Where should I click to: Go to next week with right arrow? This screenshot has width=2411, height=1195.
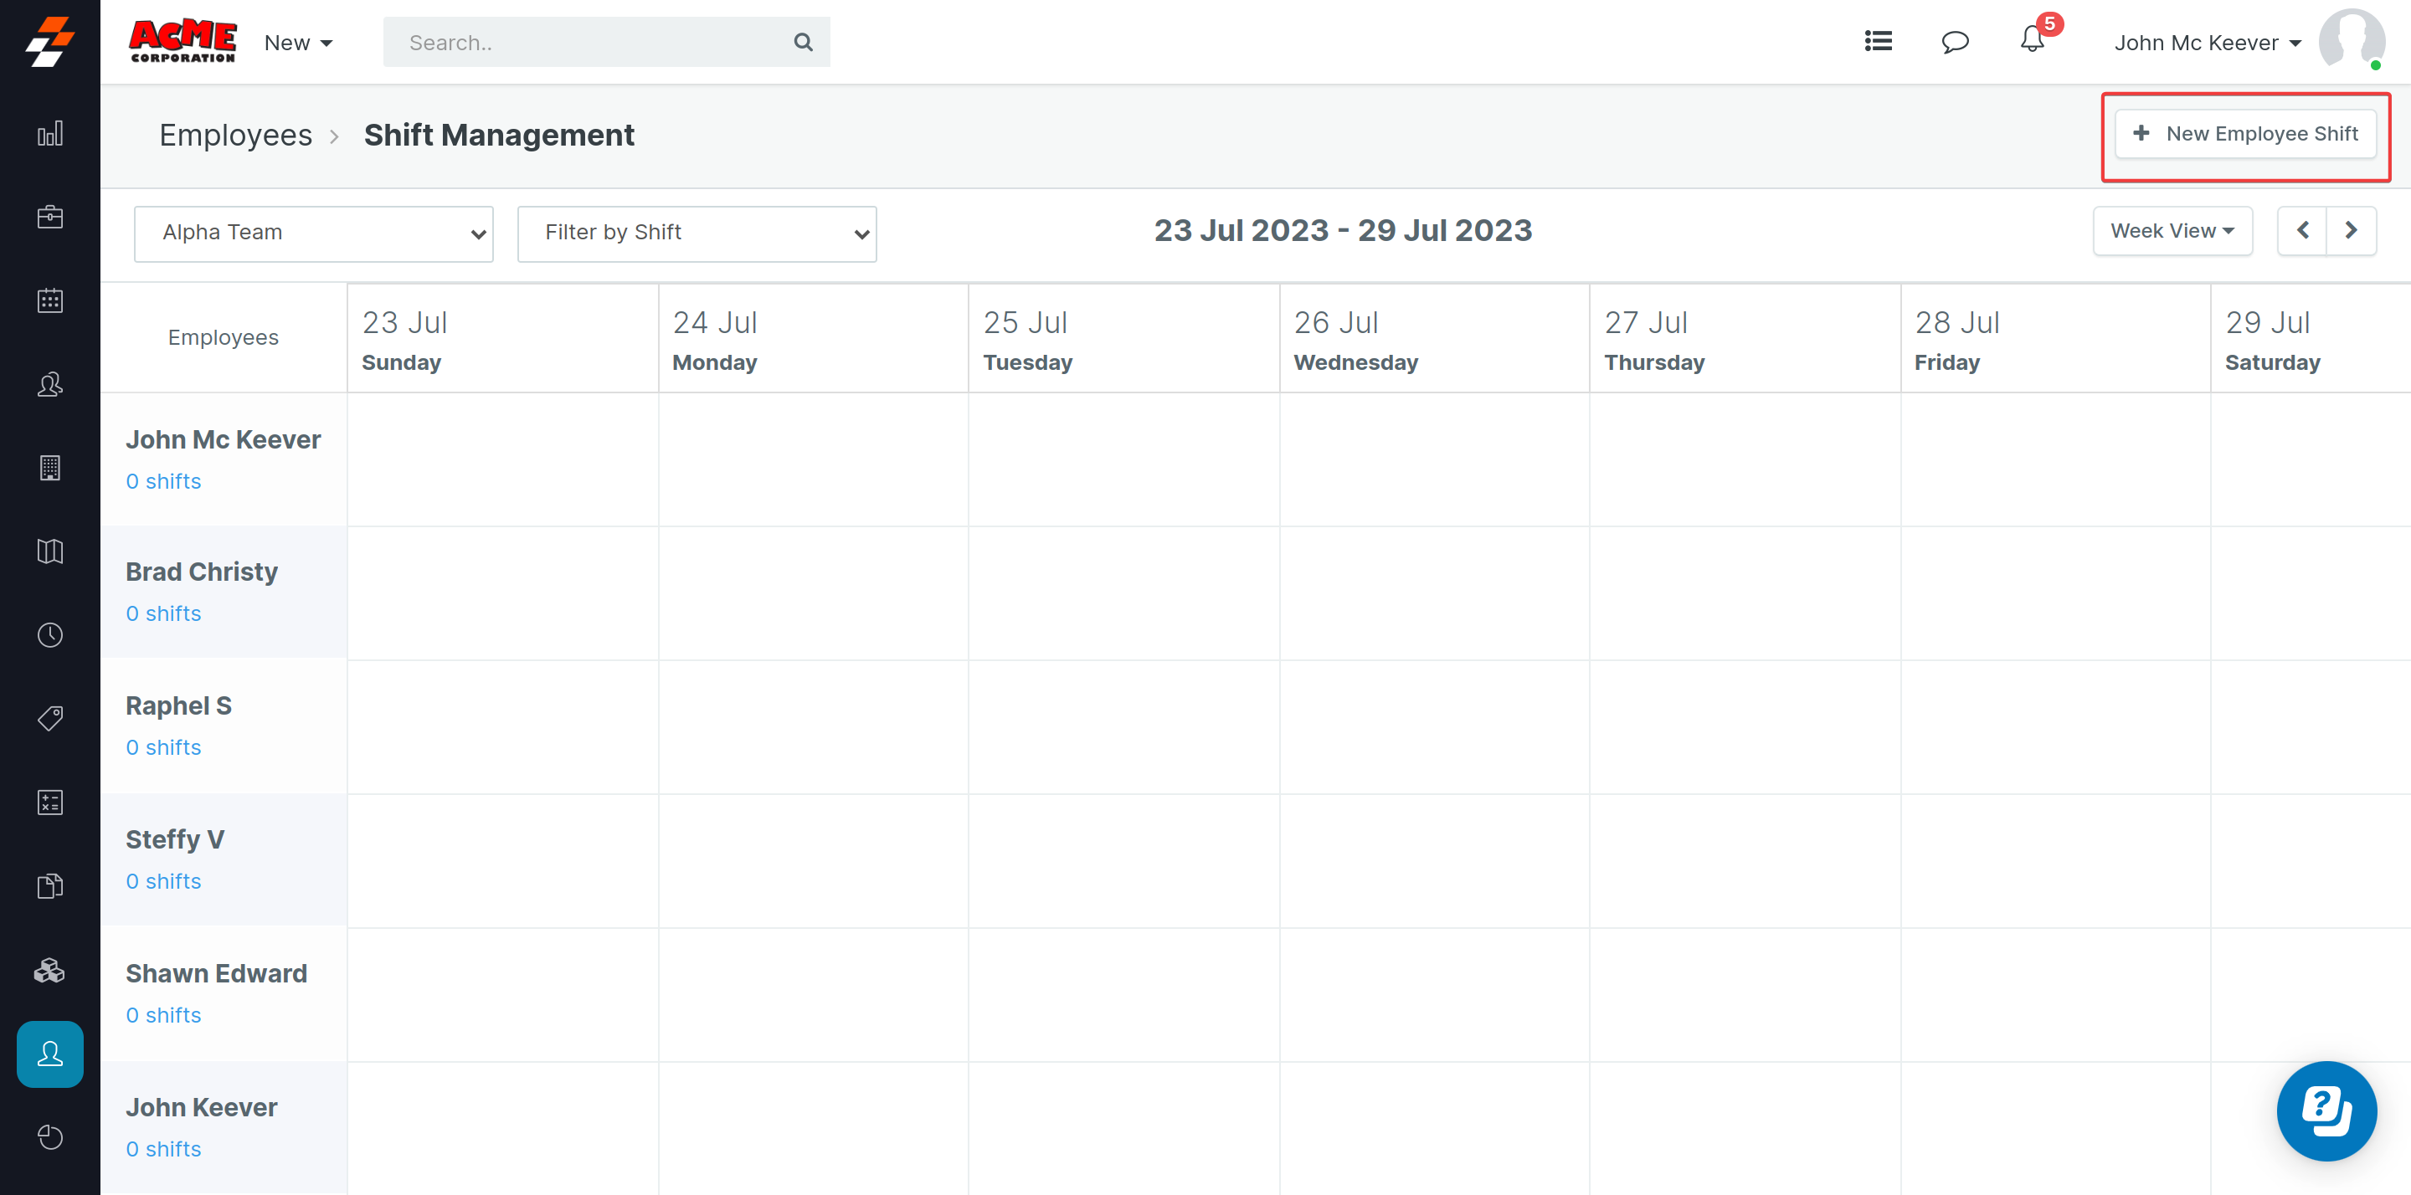(2350, 231)
